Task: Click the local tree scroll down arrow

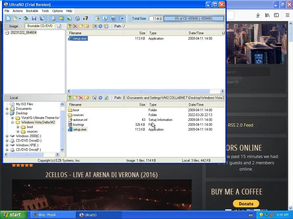Action: pyautogui.click(x=62, y=149)
